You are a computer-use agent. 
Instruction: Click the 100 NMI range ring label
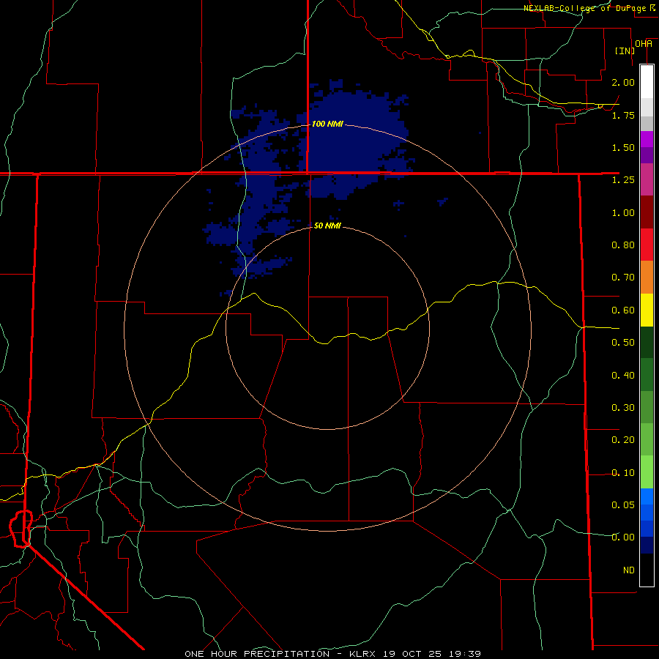click(x=327, y=124)
